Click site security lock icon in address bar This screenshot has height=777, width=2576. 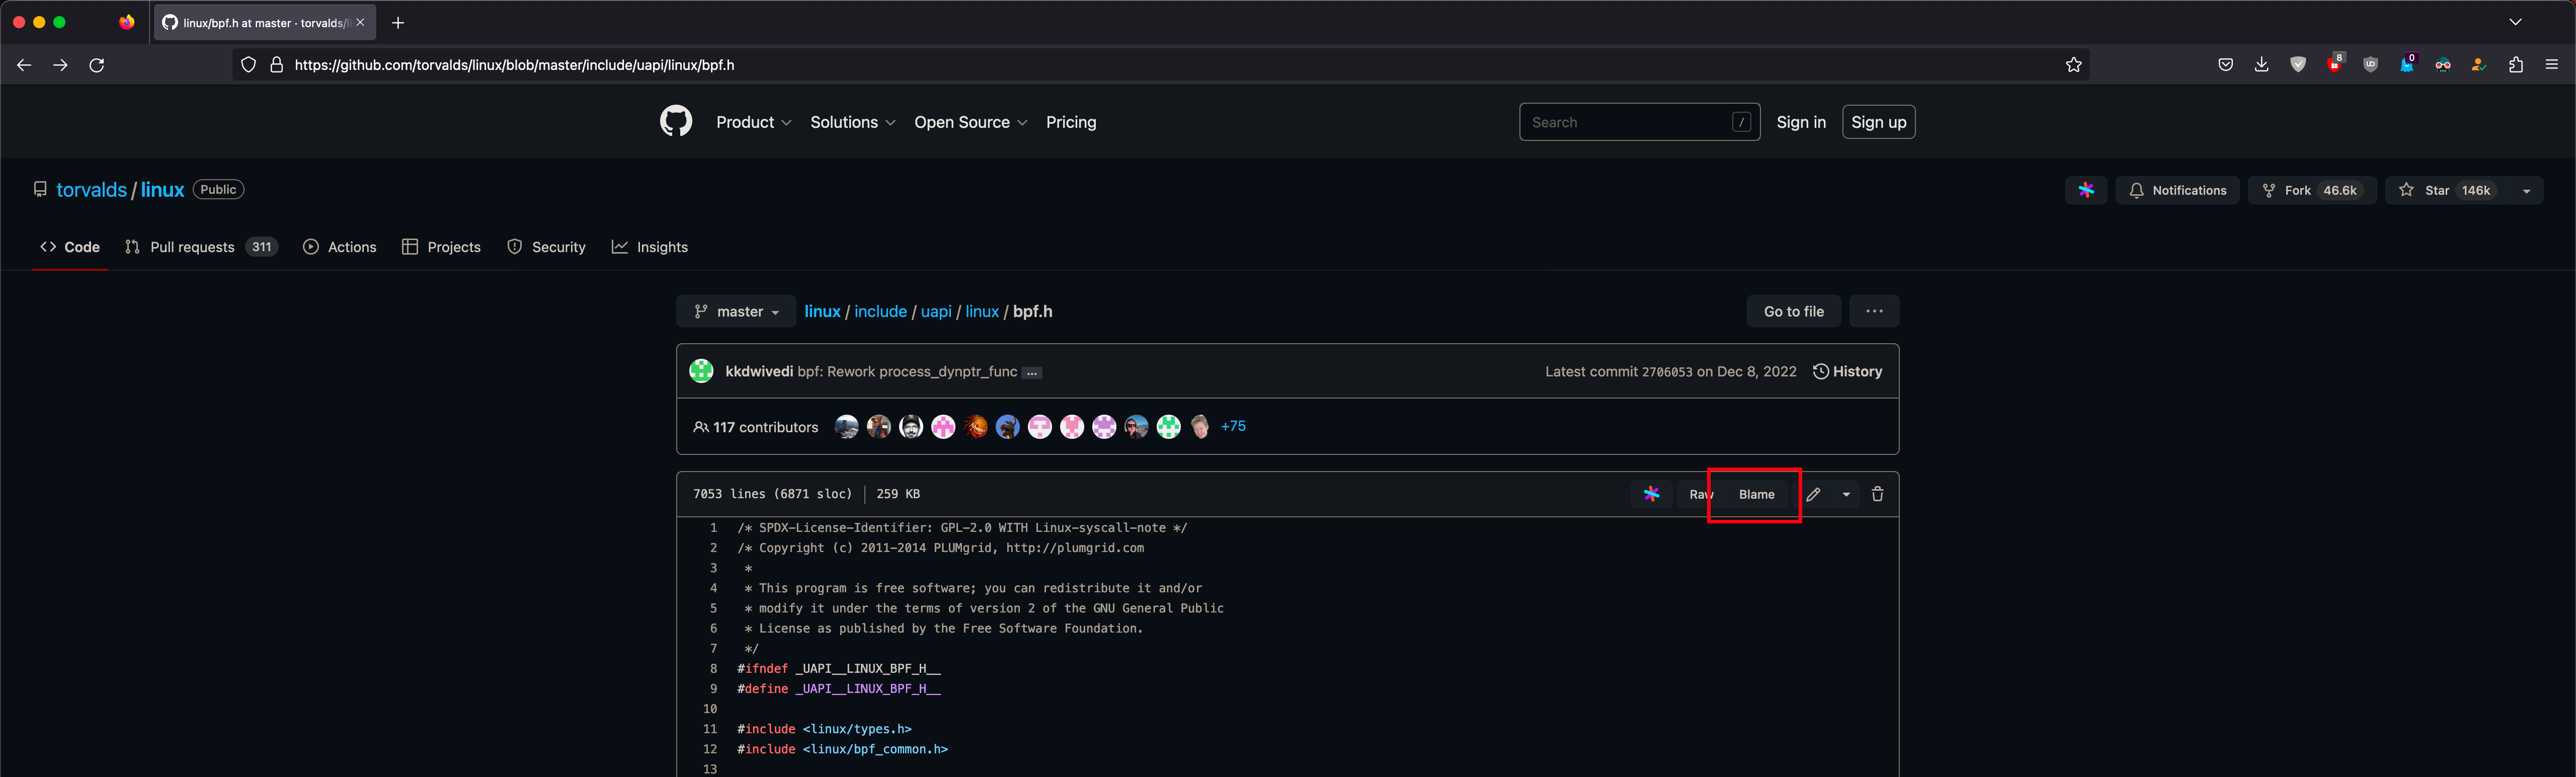point(277,65)
